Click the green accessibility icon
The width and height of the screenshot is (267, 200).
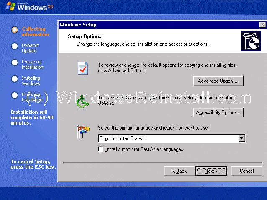[82, 101]
